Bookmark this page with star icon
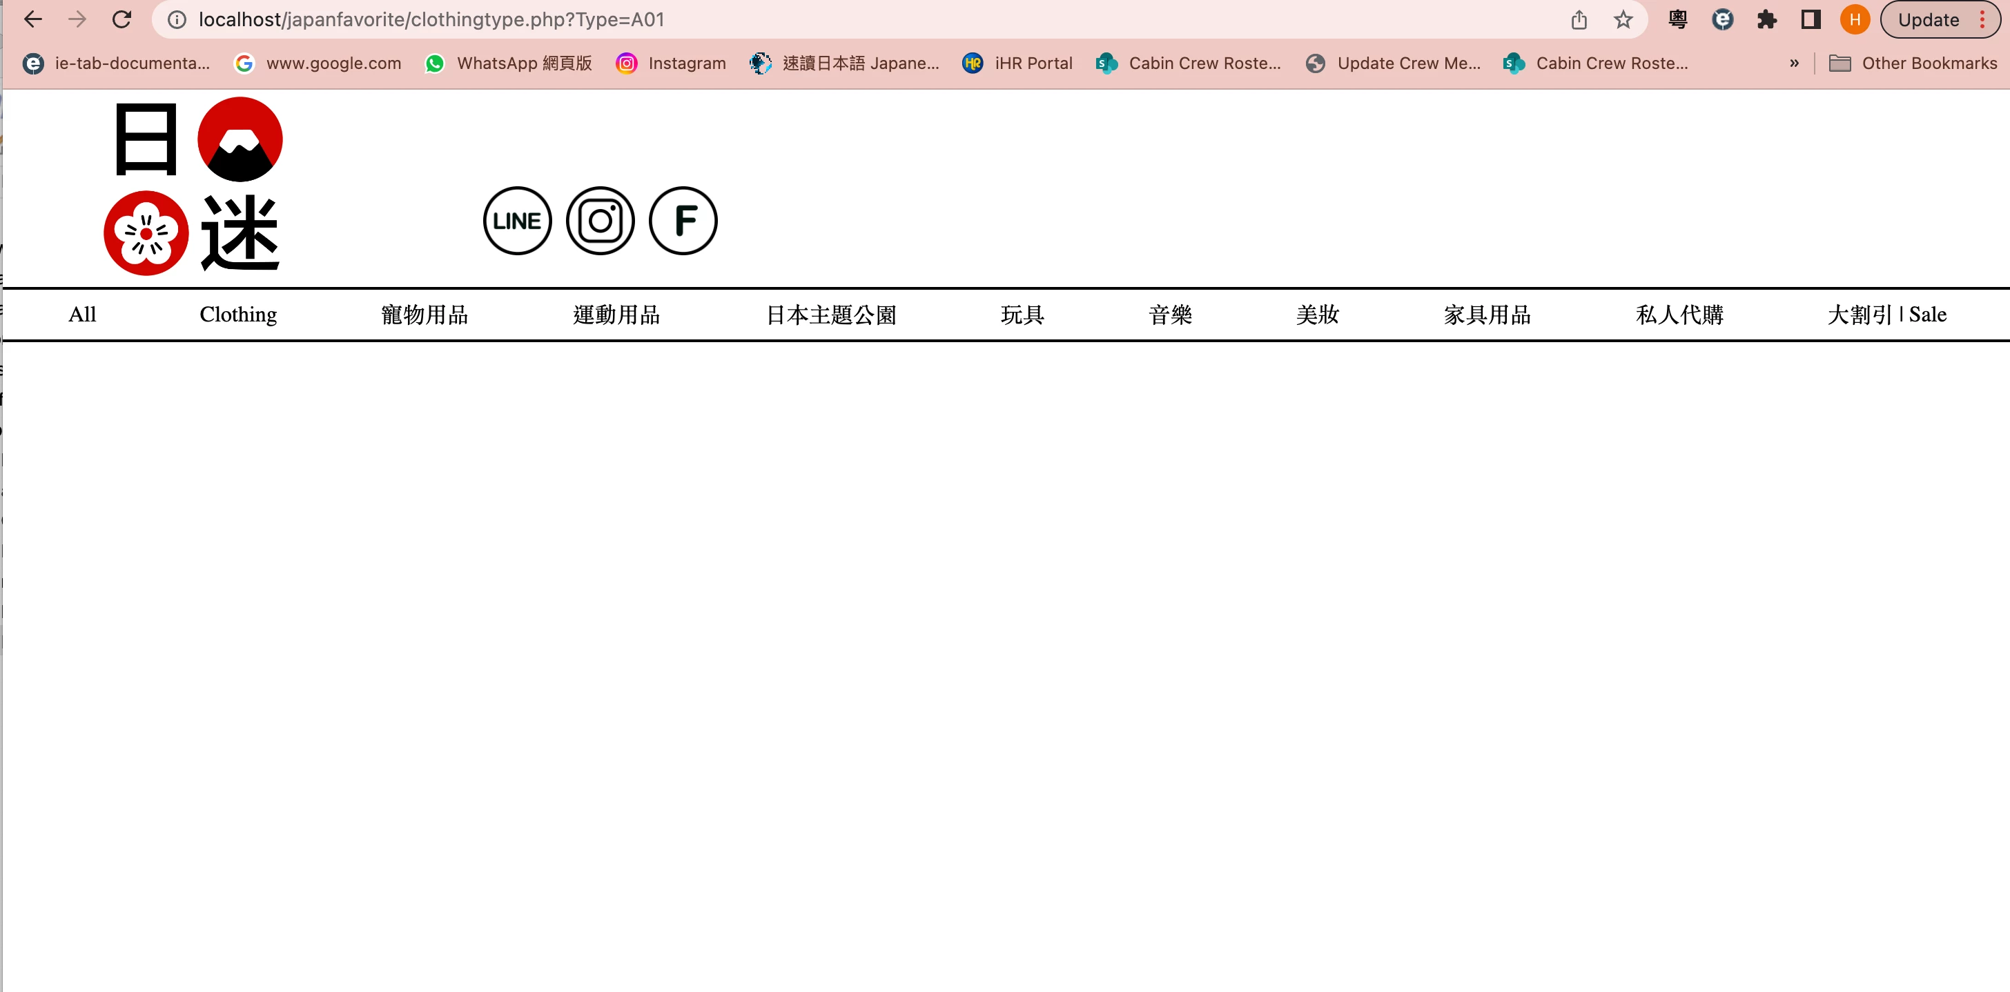Image resolution: width=2010 pixels, height=992 pixels. click(x=1623, y=19)
